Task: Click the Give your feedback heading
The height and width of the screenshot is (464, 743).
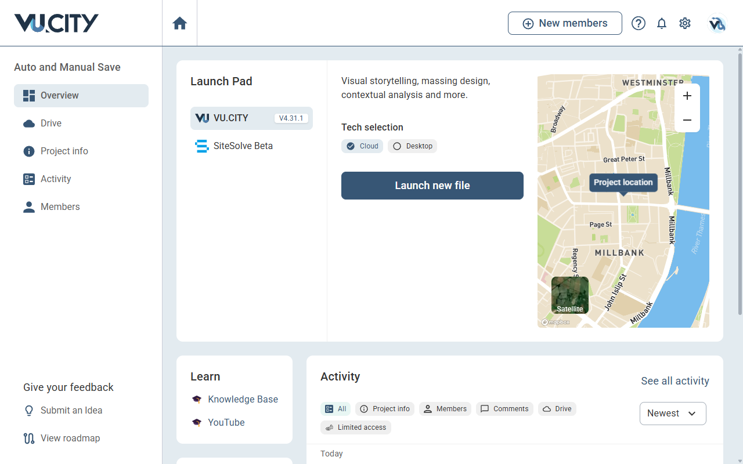Action: click(x=68, y=387)
